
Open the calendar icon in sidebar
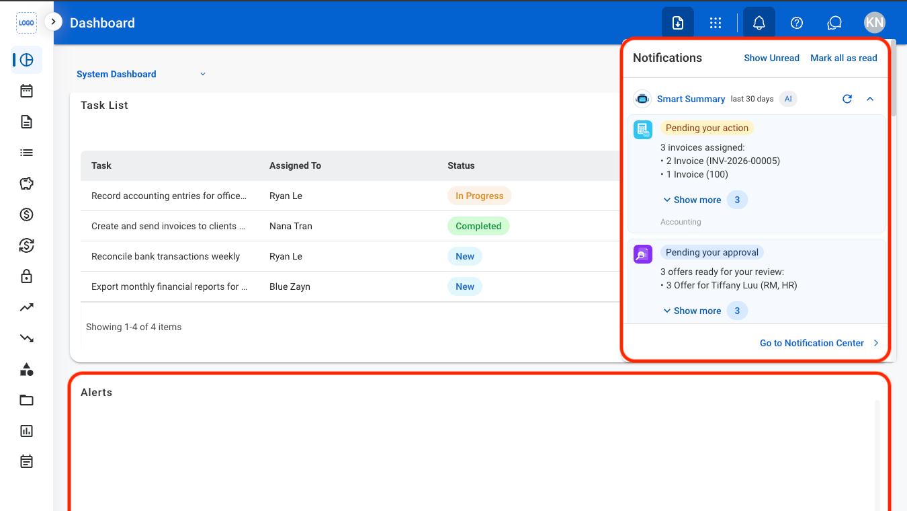coord(26,91)
